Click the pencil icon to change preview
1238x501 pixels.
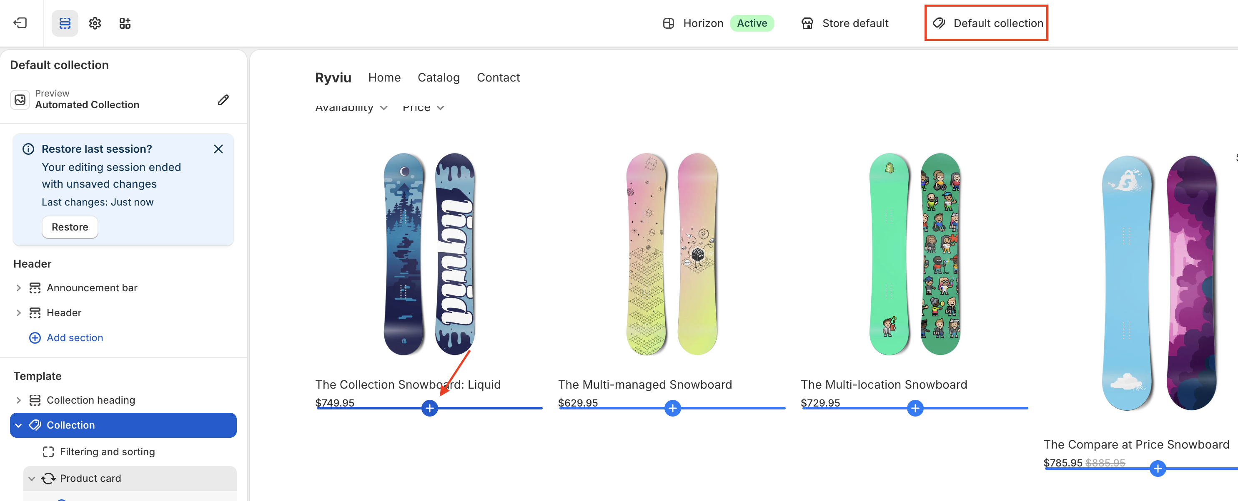point(223,100)
